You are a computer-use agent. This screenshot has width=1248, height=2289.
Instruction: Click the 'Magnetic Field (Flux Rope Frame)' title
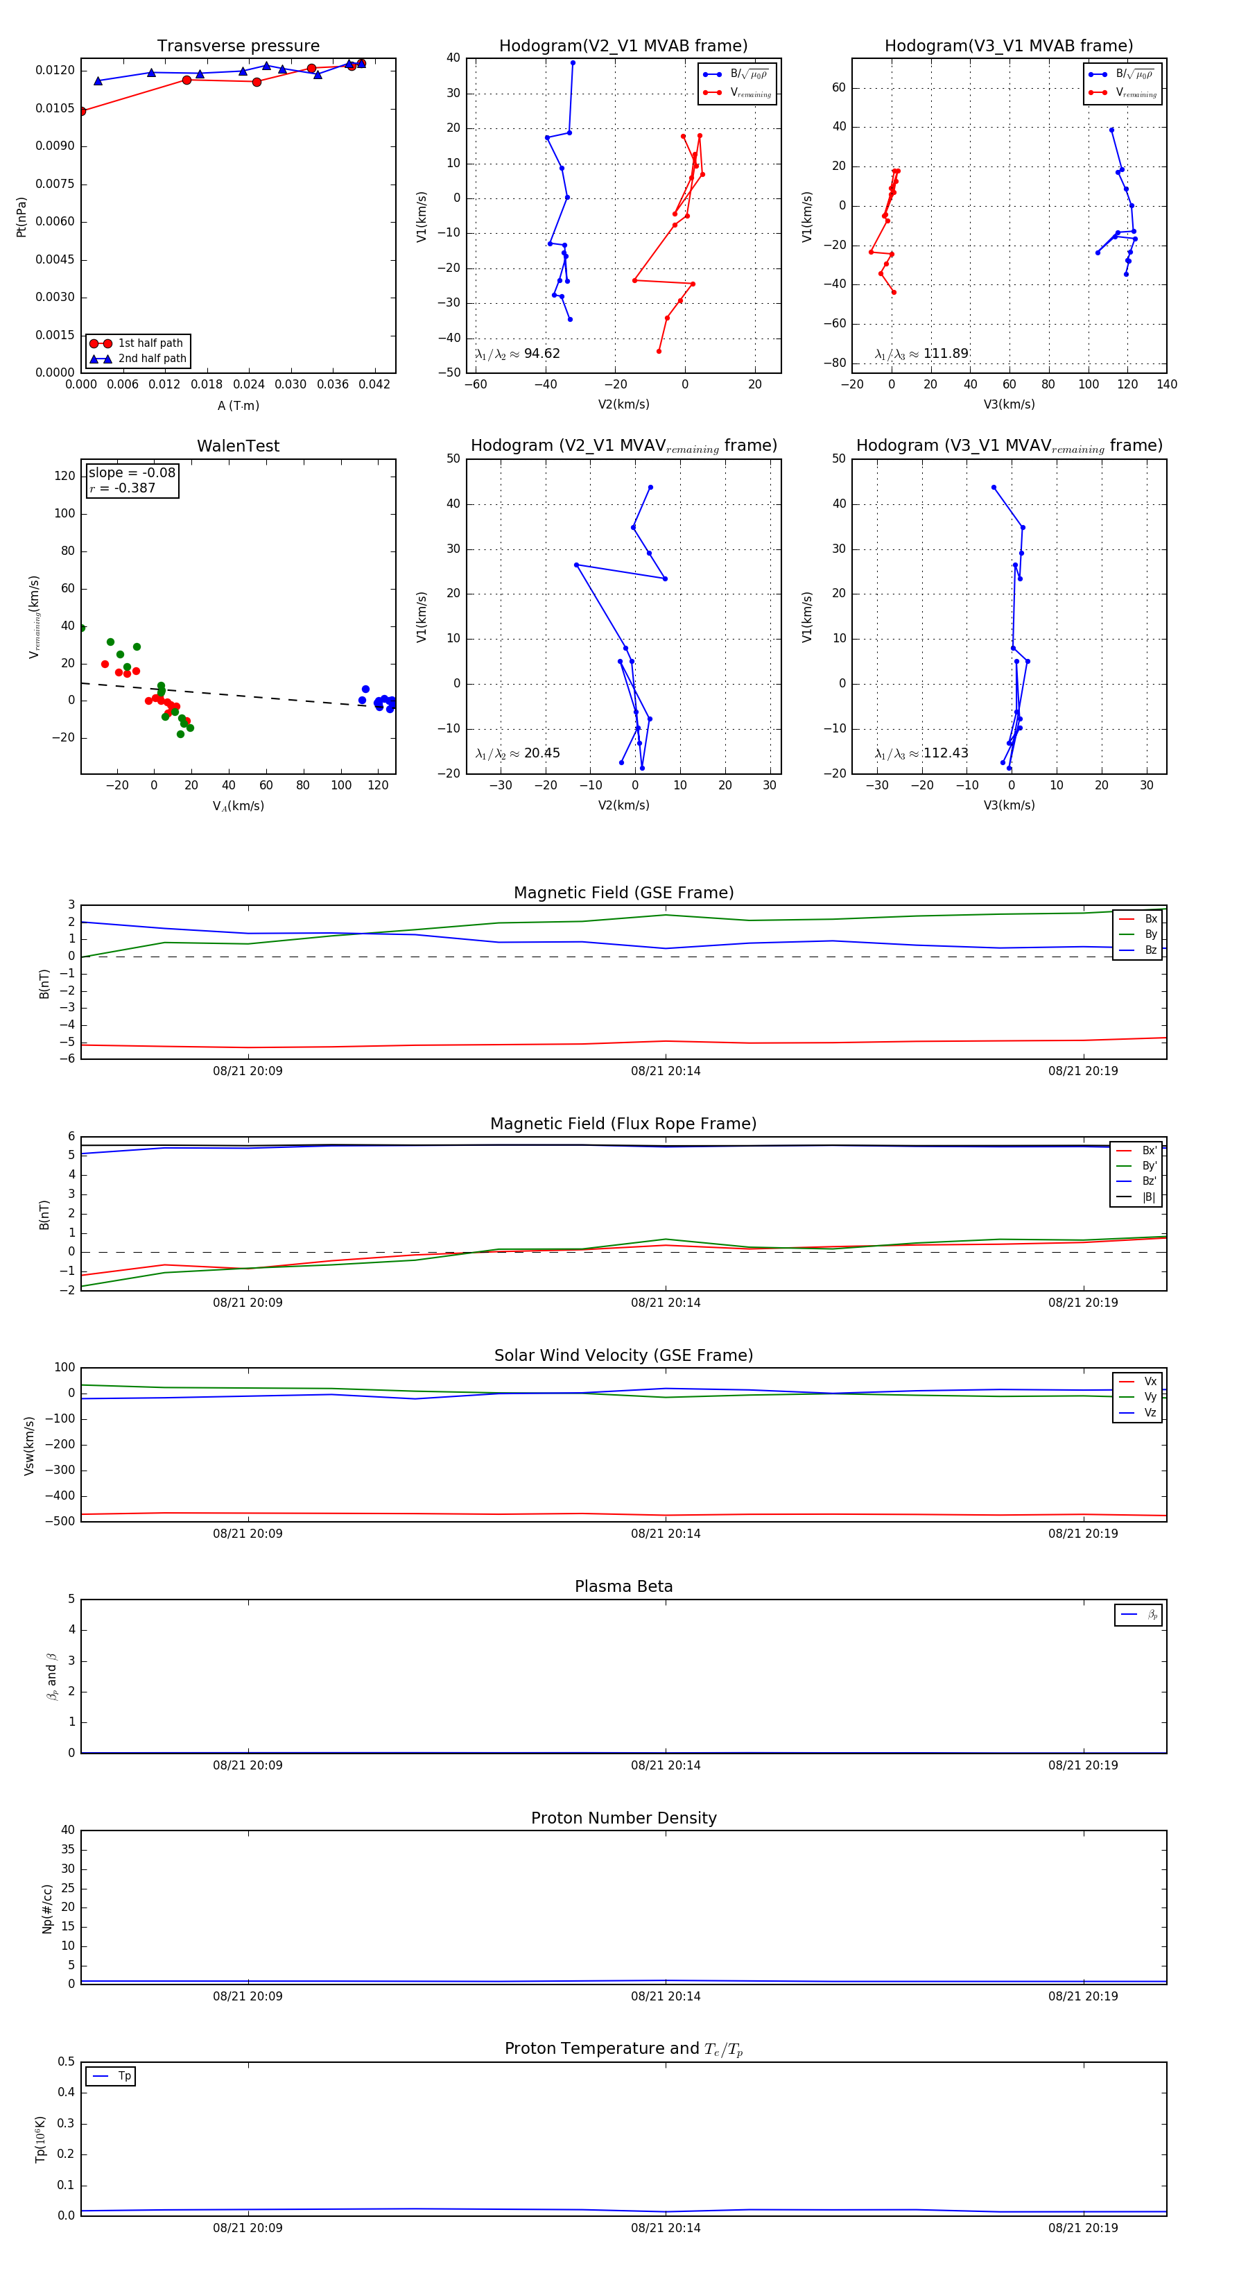click(x=623, y=1124)
